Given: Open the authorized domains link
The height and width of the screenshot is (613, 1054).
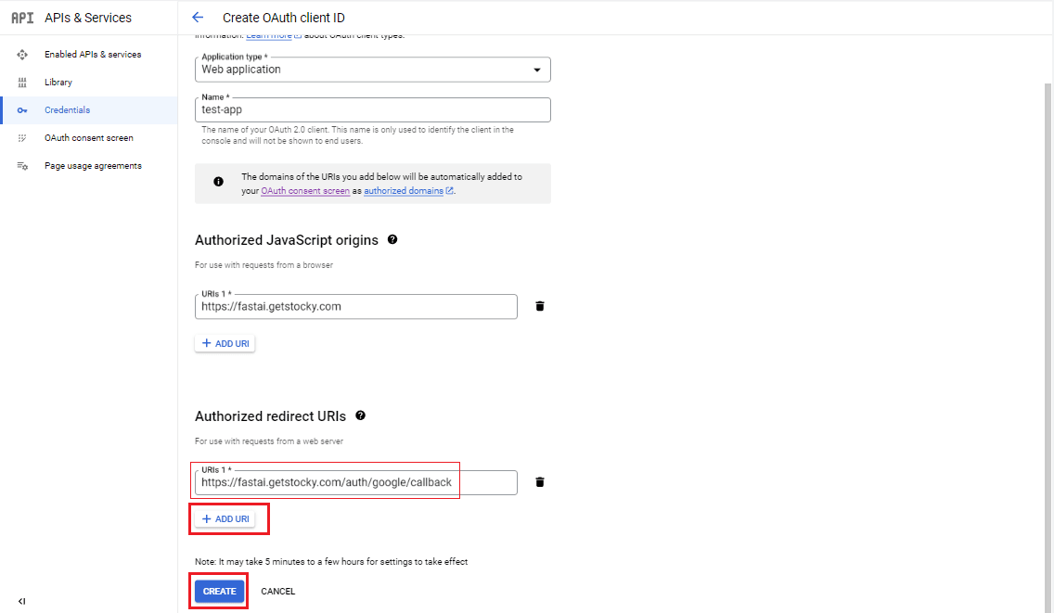Looking at the screenshot, I should point(404,191).
